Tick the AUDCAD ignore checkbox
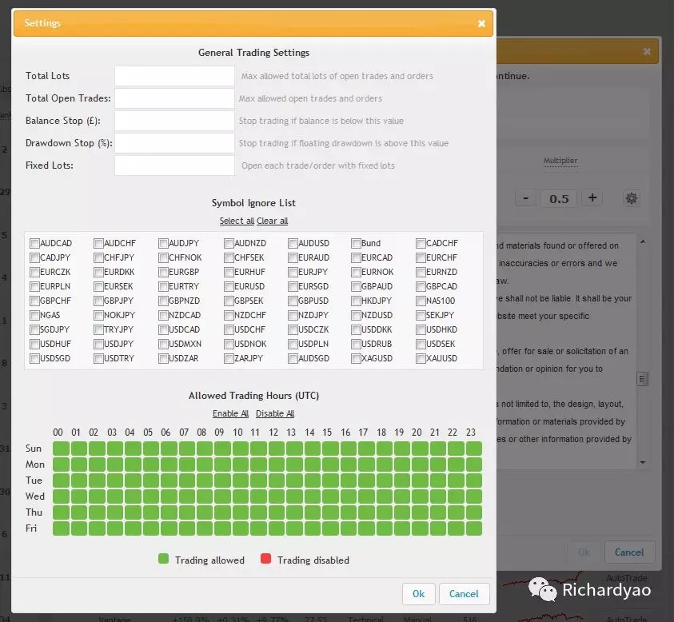Image resolution: width=674 pixels, height=622 pixels. pos(34,244)
